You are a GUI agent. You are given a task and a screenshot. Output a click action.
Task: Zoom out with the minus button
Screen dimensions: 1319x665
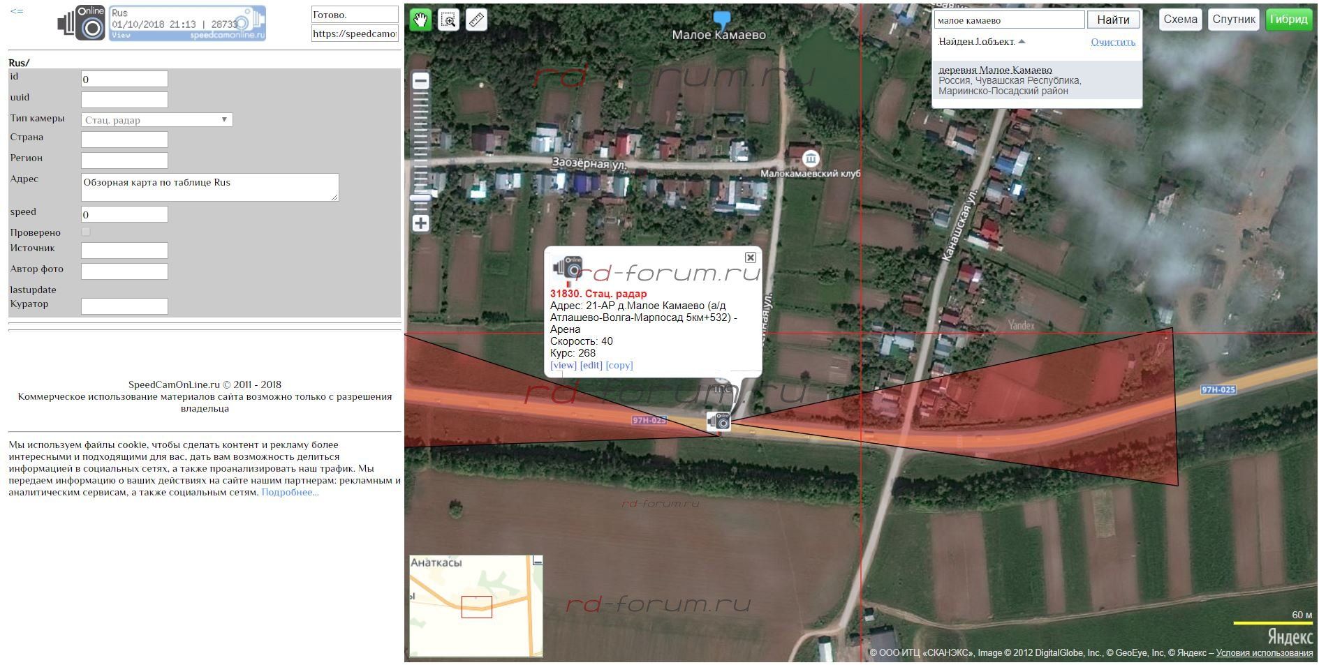click(x=420, y=81)
